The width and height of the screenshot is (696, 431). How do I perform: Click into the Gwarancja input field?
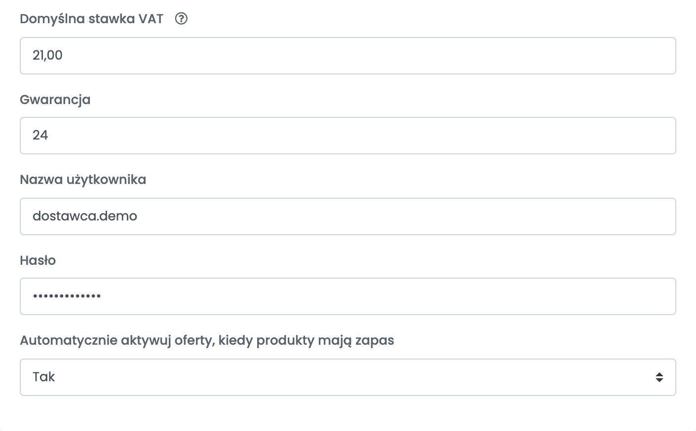point(348,136)
